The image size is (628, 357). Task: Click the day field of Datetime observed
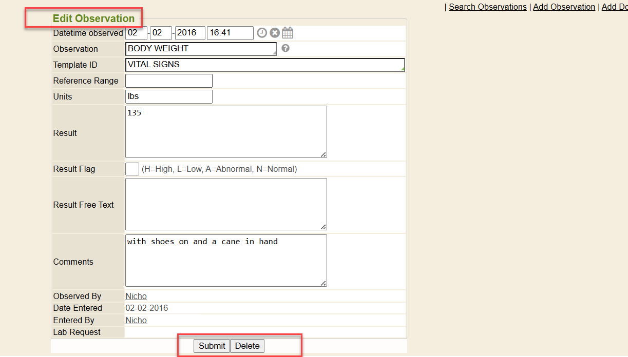point(136,33)
